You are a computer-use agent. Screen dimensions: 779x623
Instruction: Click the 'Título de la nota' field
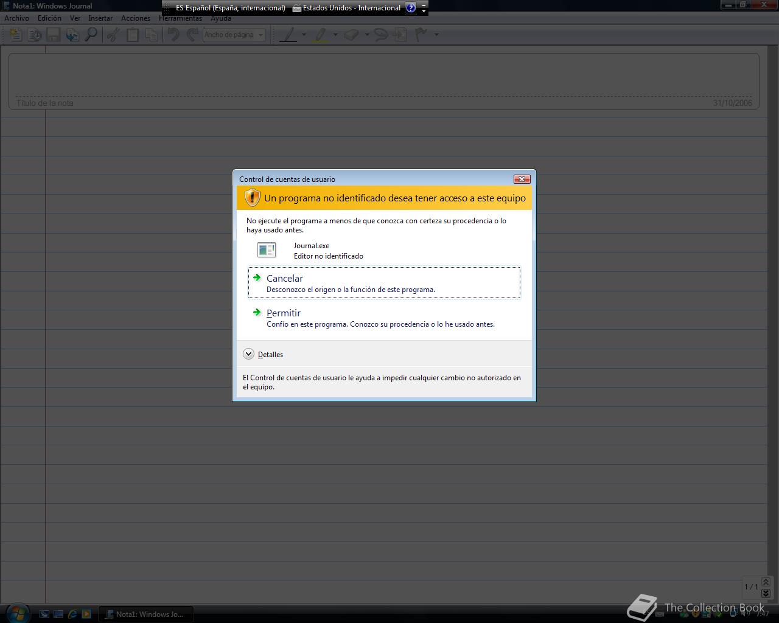coord(45,103)
